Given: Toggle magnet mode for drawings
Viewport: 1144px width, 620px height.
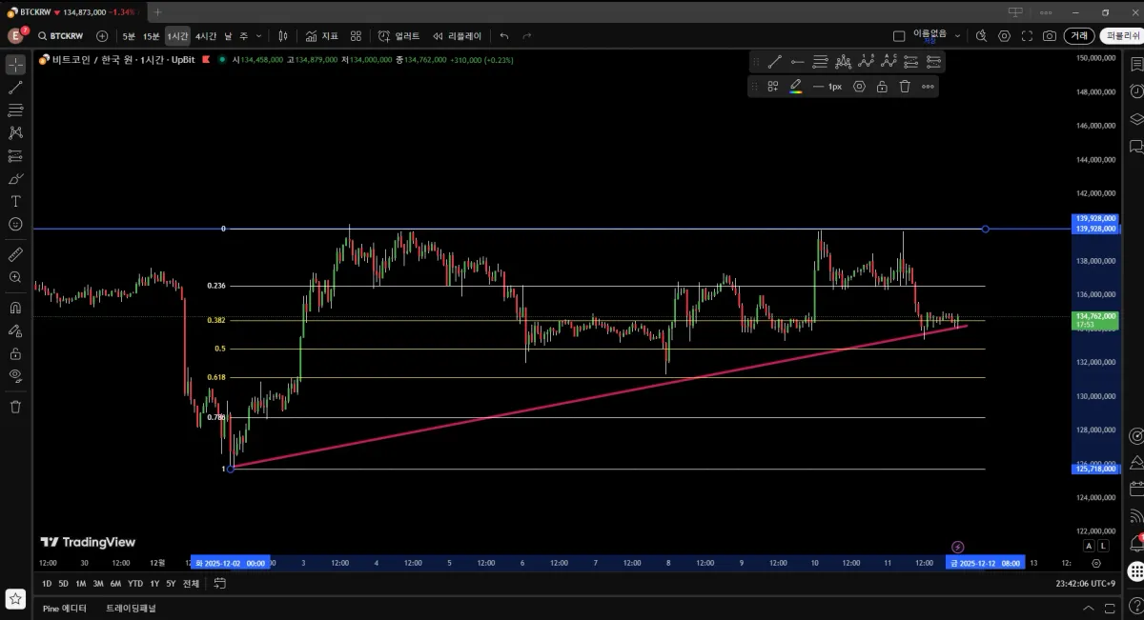Looking at the screenshot, I should pos(15,308).
